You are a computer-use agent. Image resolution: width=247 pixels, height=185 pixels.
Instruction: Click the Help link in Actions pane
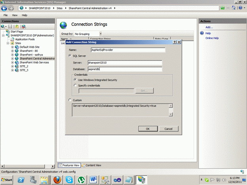coord(208,33)
